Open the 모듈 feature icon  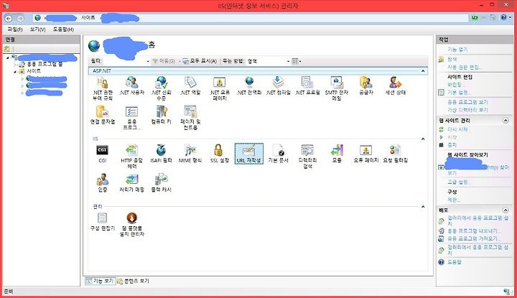(x=337, y=154)
